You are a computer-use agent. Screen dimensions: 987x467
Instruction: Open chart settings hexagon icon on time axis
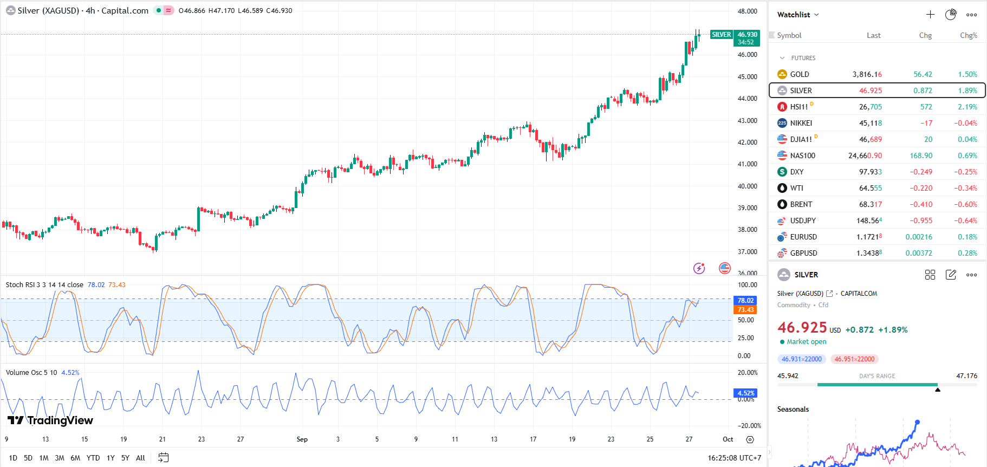[x=750, y=439]
